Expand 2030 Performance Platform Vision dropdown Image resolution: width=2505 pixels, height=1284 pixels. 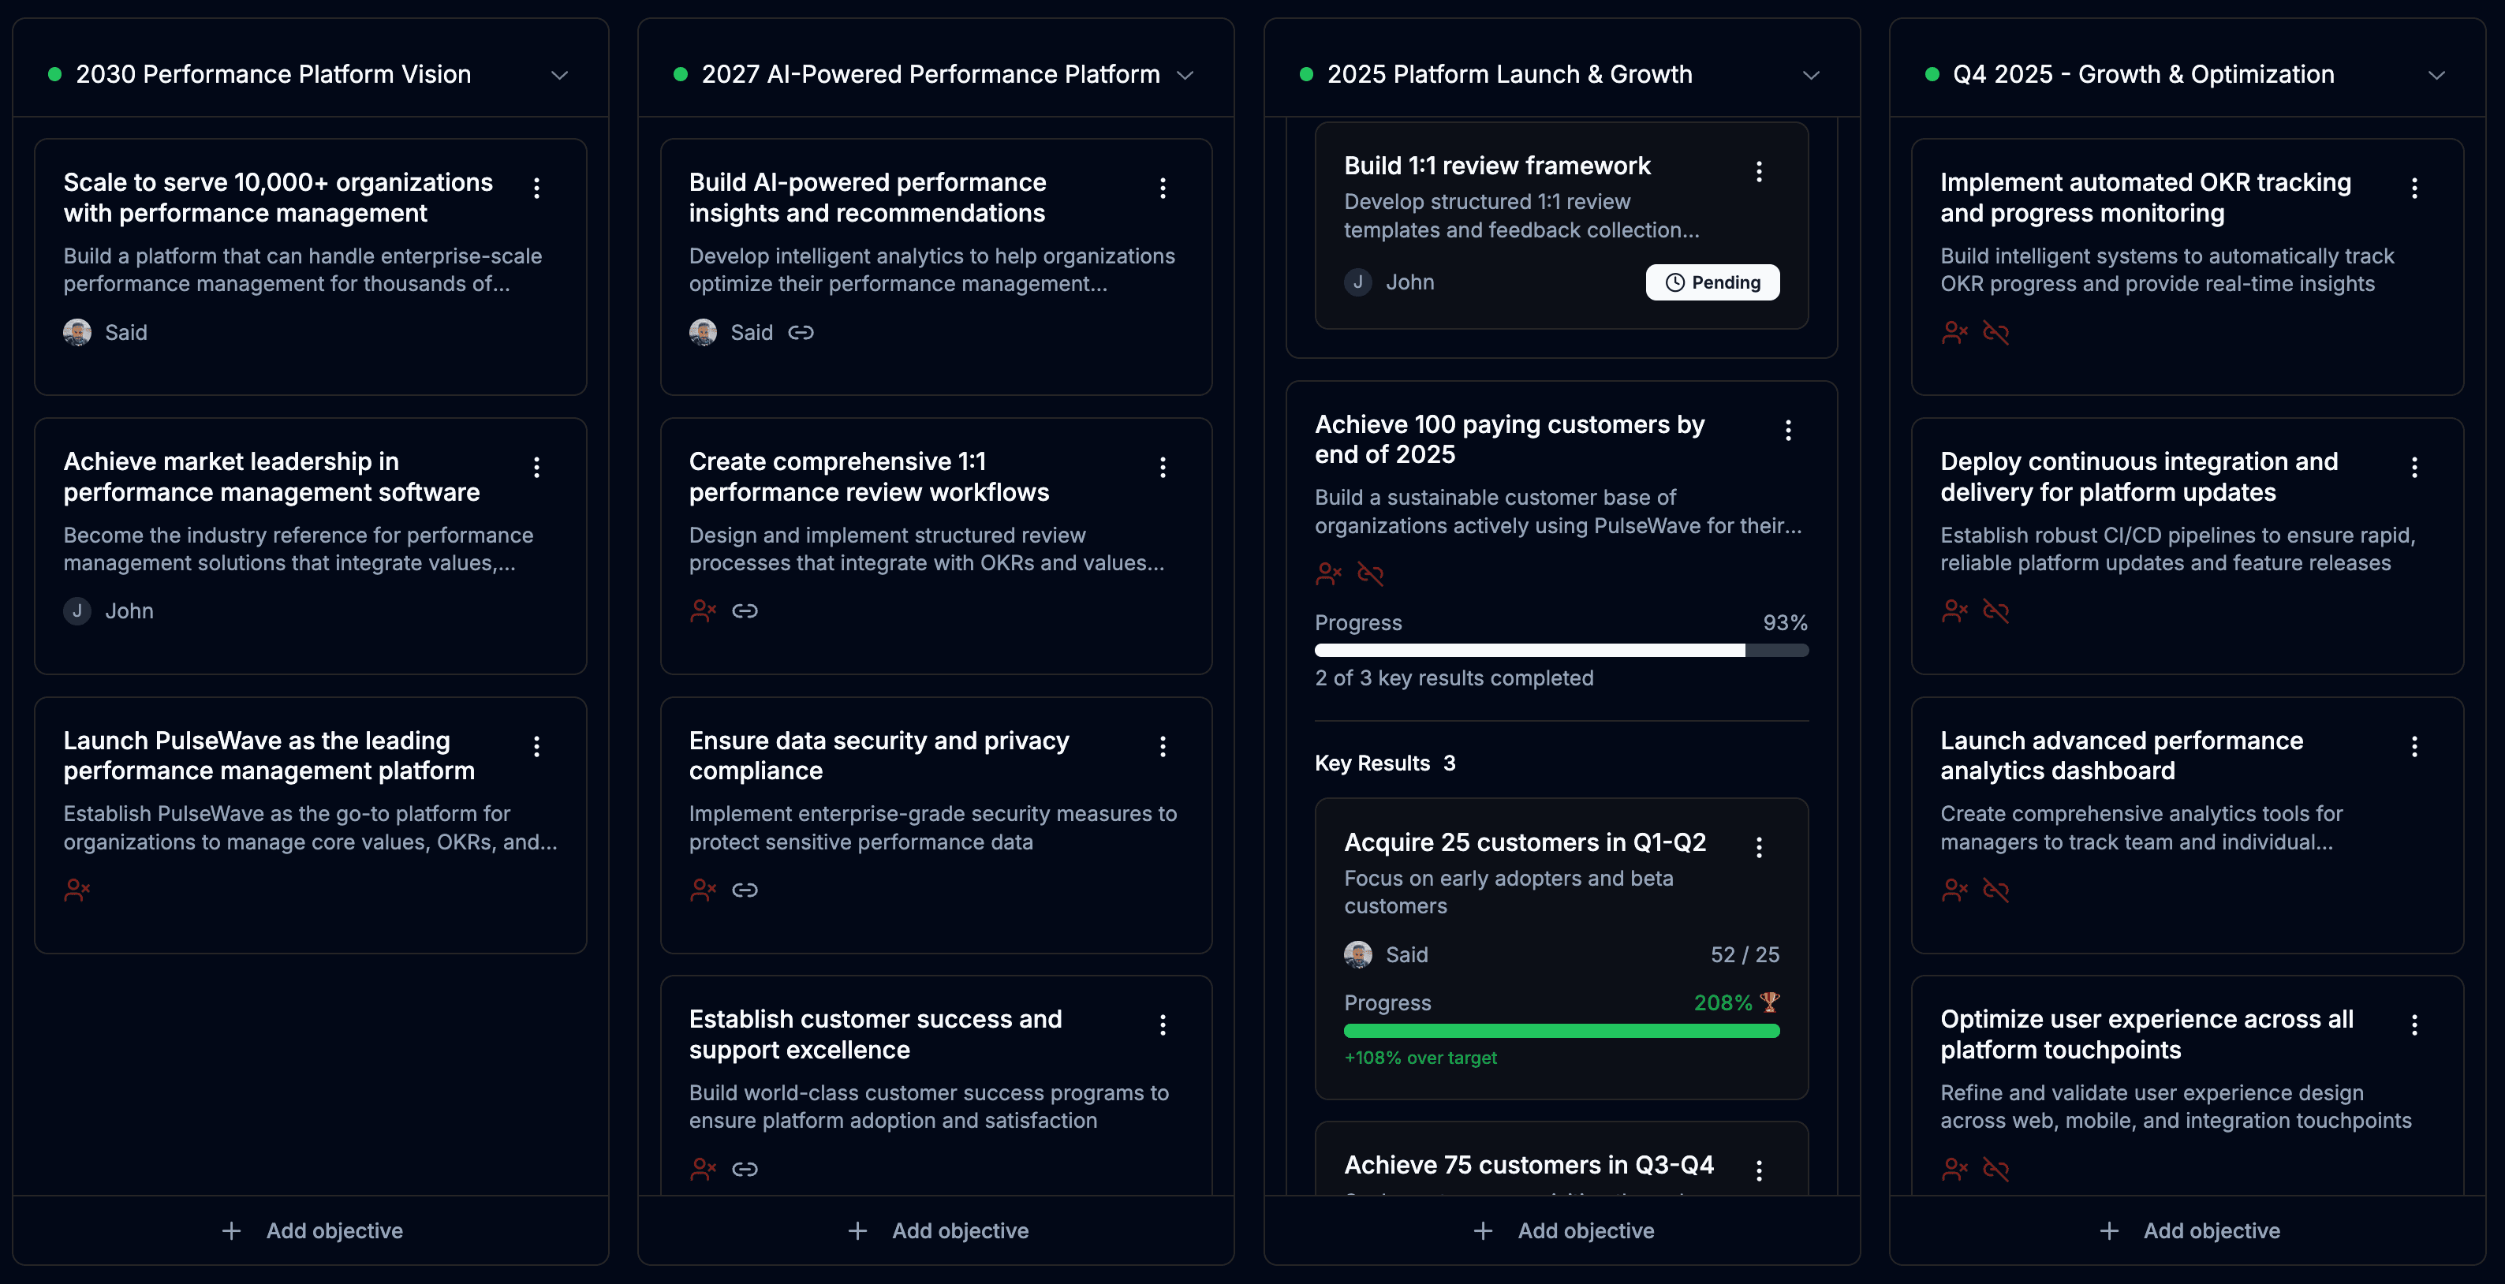(x=559, y=75)
